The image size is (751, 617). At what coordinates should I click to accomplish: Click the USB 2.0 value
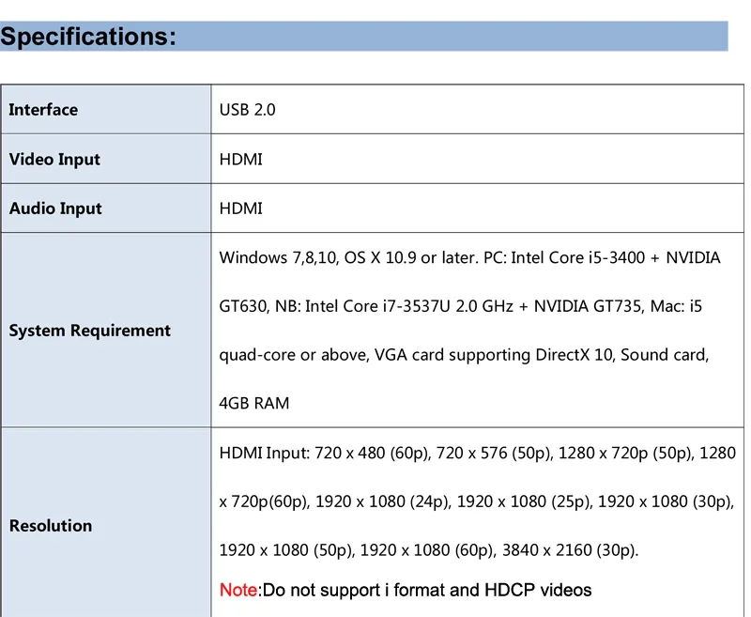[247, 110]
